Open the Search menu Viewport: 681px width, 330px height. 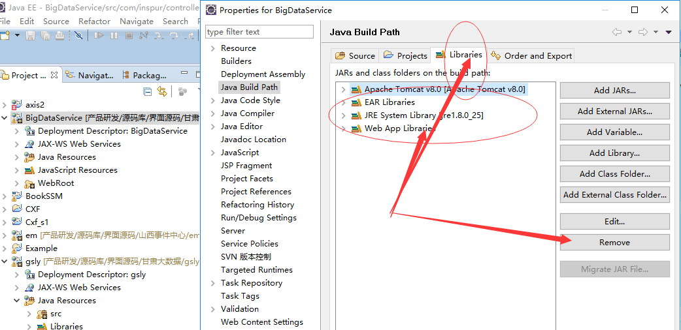pos(175,22)
